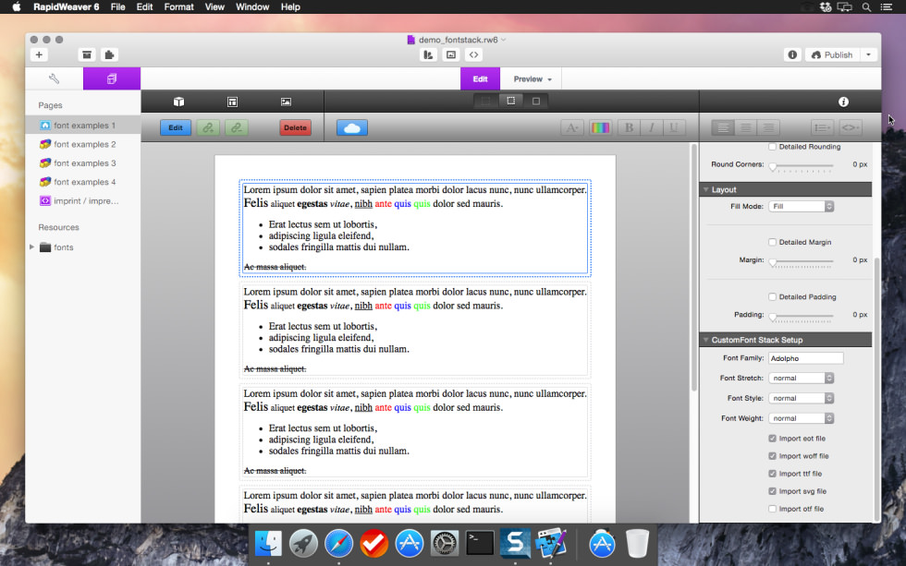This screenshot has width=906, height=566.
Task: Align text right
Action: pos(768,127)
